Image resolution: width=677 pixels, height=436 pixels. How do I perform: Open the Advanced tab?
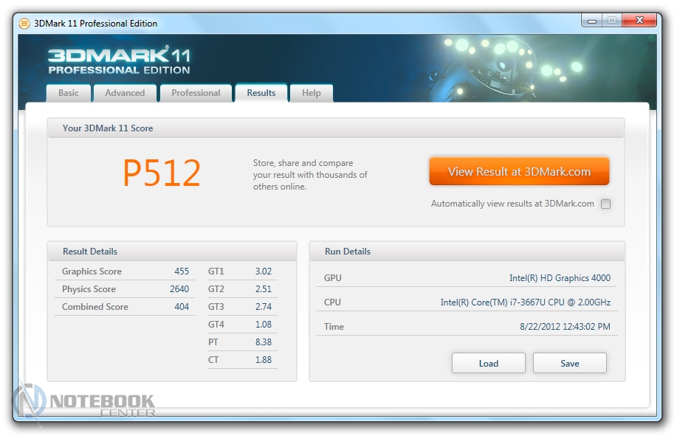tap(125, 93)
